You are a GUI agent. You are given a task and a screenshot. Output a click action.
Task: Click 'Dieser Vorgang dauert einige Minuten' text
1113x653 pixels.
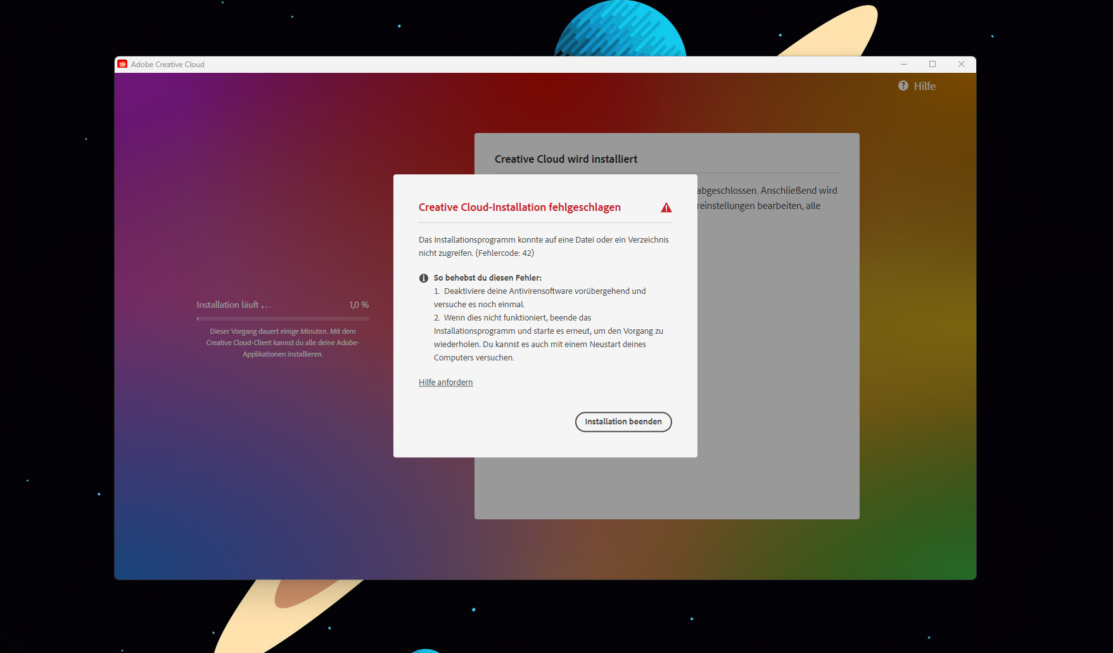coord(269,331)
